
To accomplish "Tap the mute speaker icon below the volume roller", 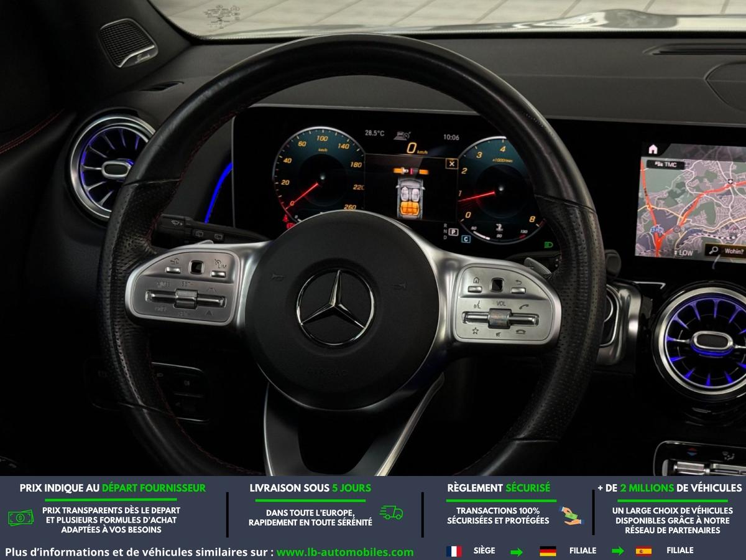I will [499, 333].
